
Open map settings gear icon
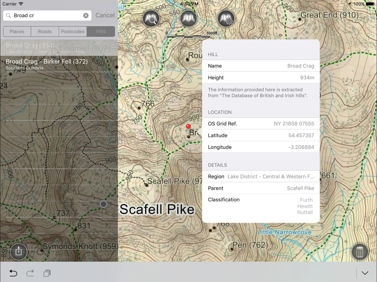226,18
